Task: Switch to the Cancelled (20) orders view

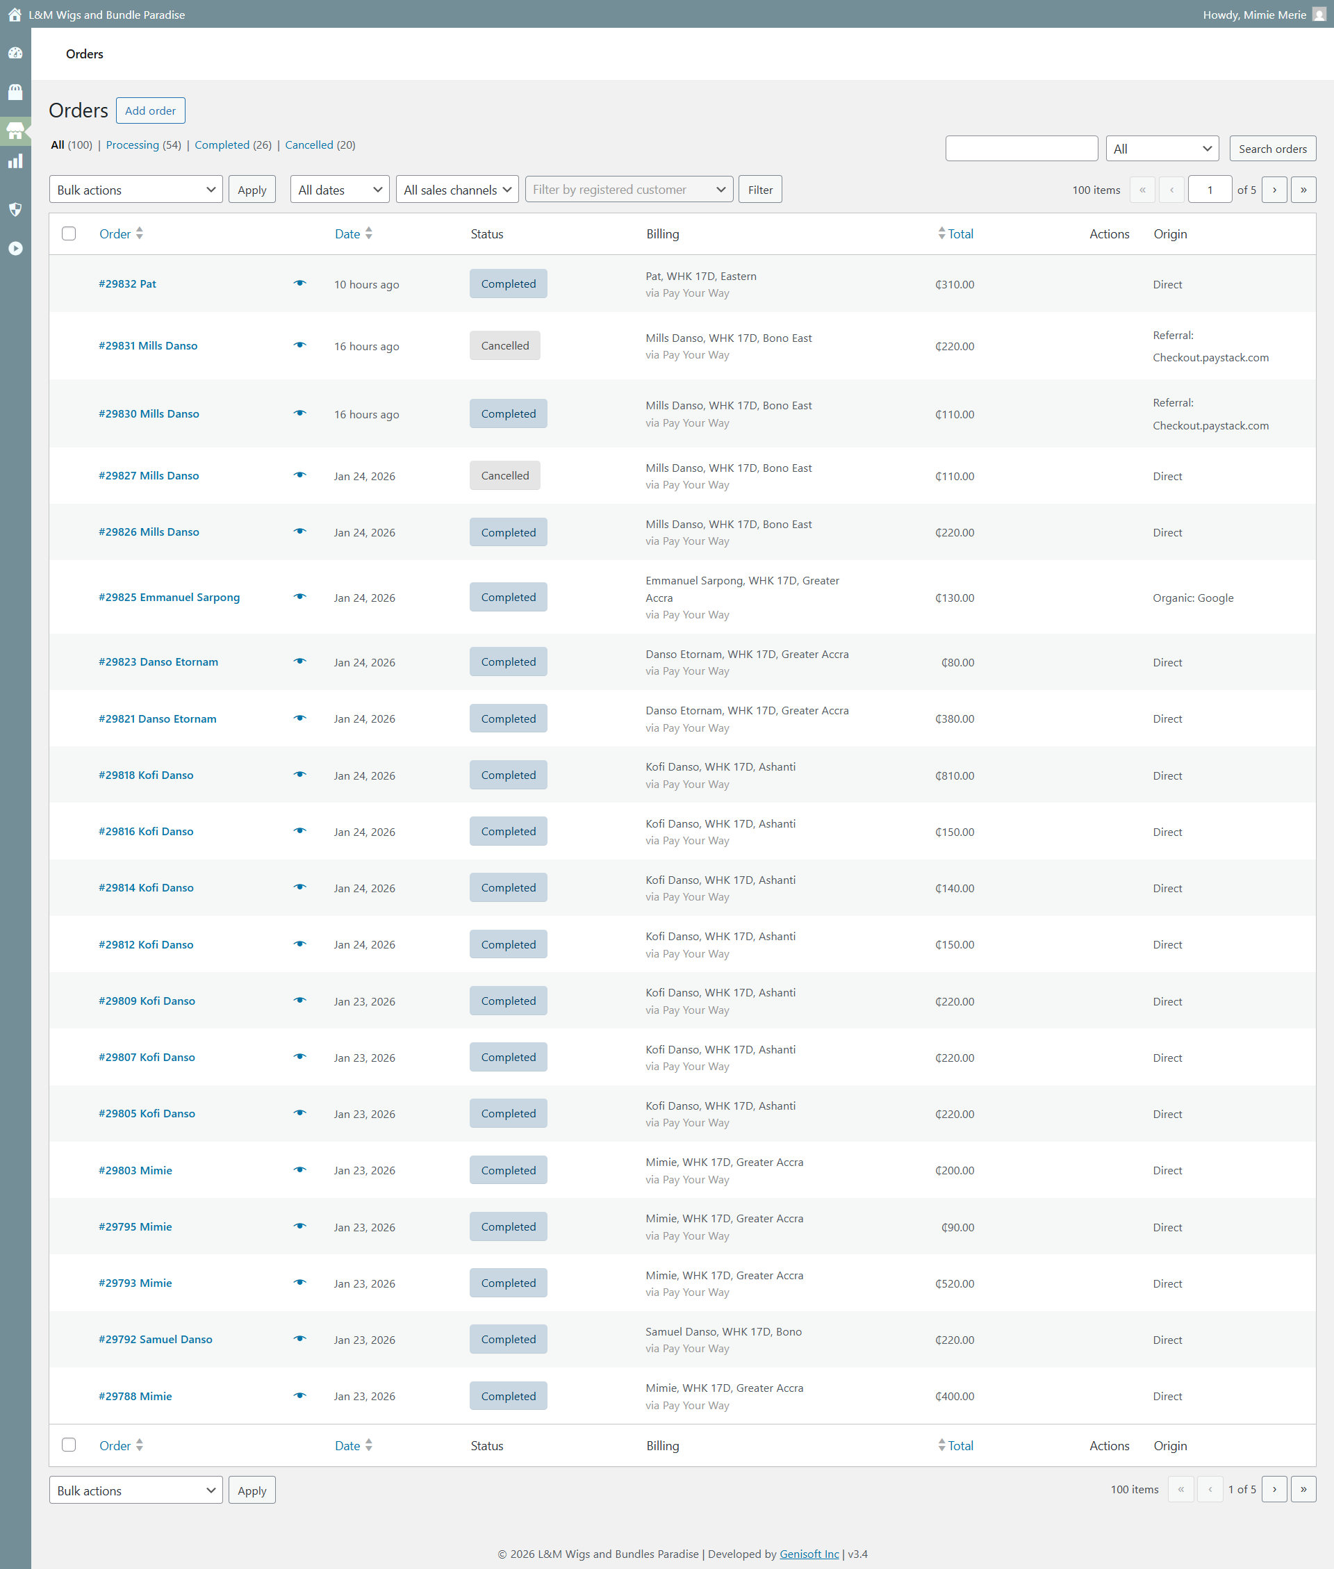Action: point(308,145)
